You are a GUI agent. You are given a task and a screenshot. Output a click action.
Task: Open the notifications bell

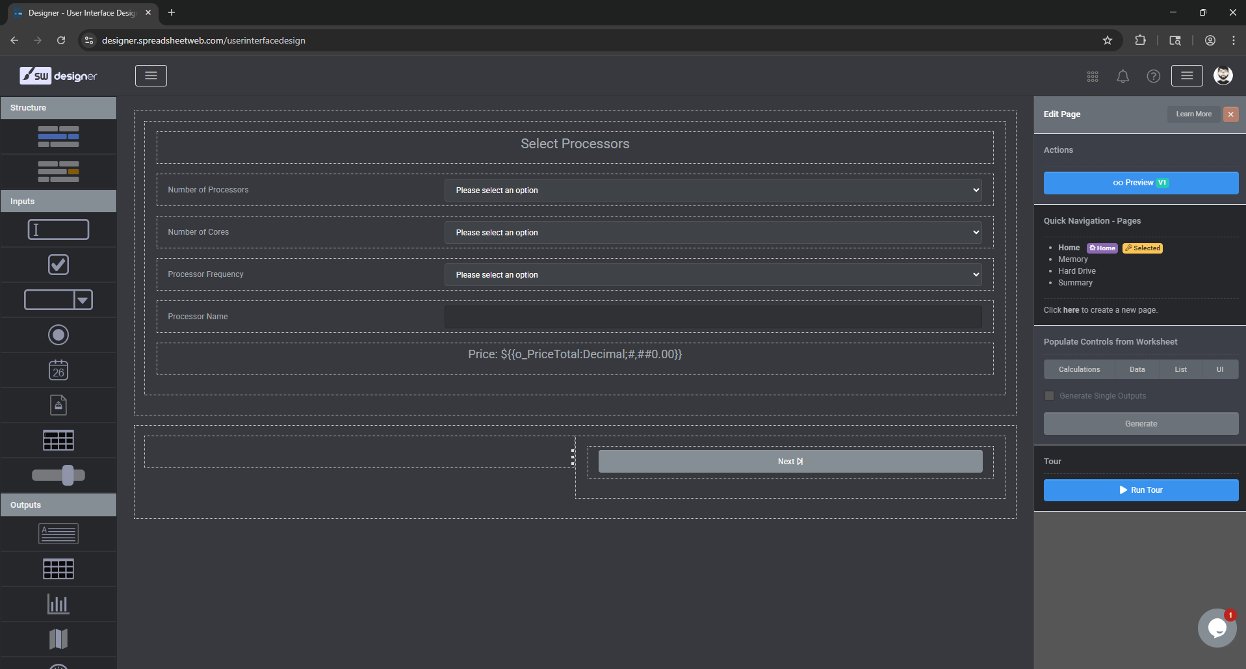pyautogui.click(x=1123, y=76)
